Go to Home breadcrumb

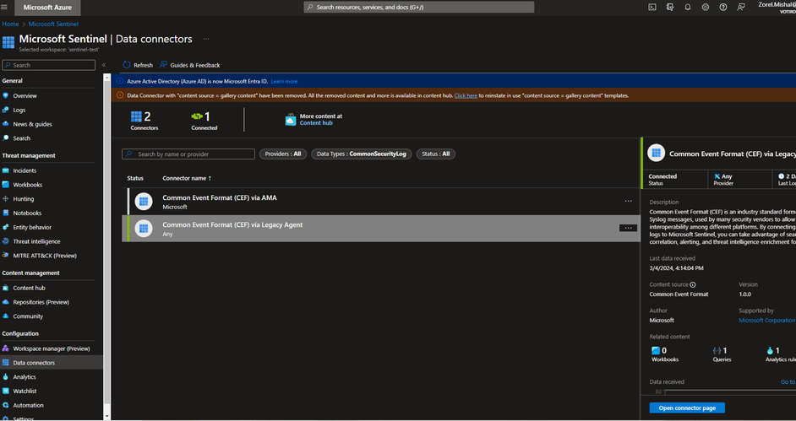point(10,24)
